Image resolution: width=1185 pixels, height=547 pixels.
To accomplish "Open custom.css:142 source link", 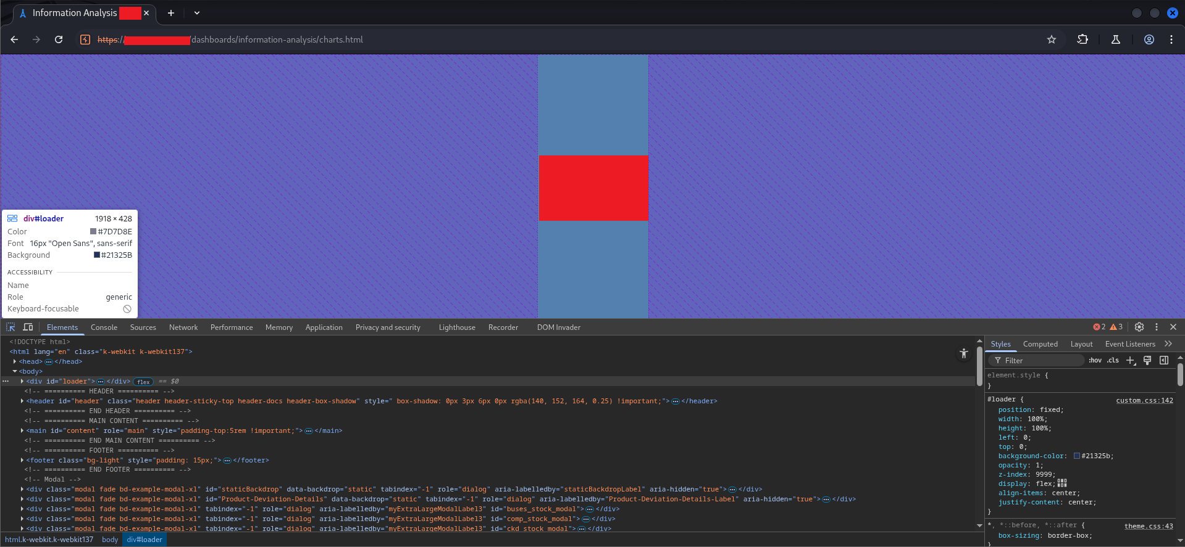I will (x=1144, y=400).
